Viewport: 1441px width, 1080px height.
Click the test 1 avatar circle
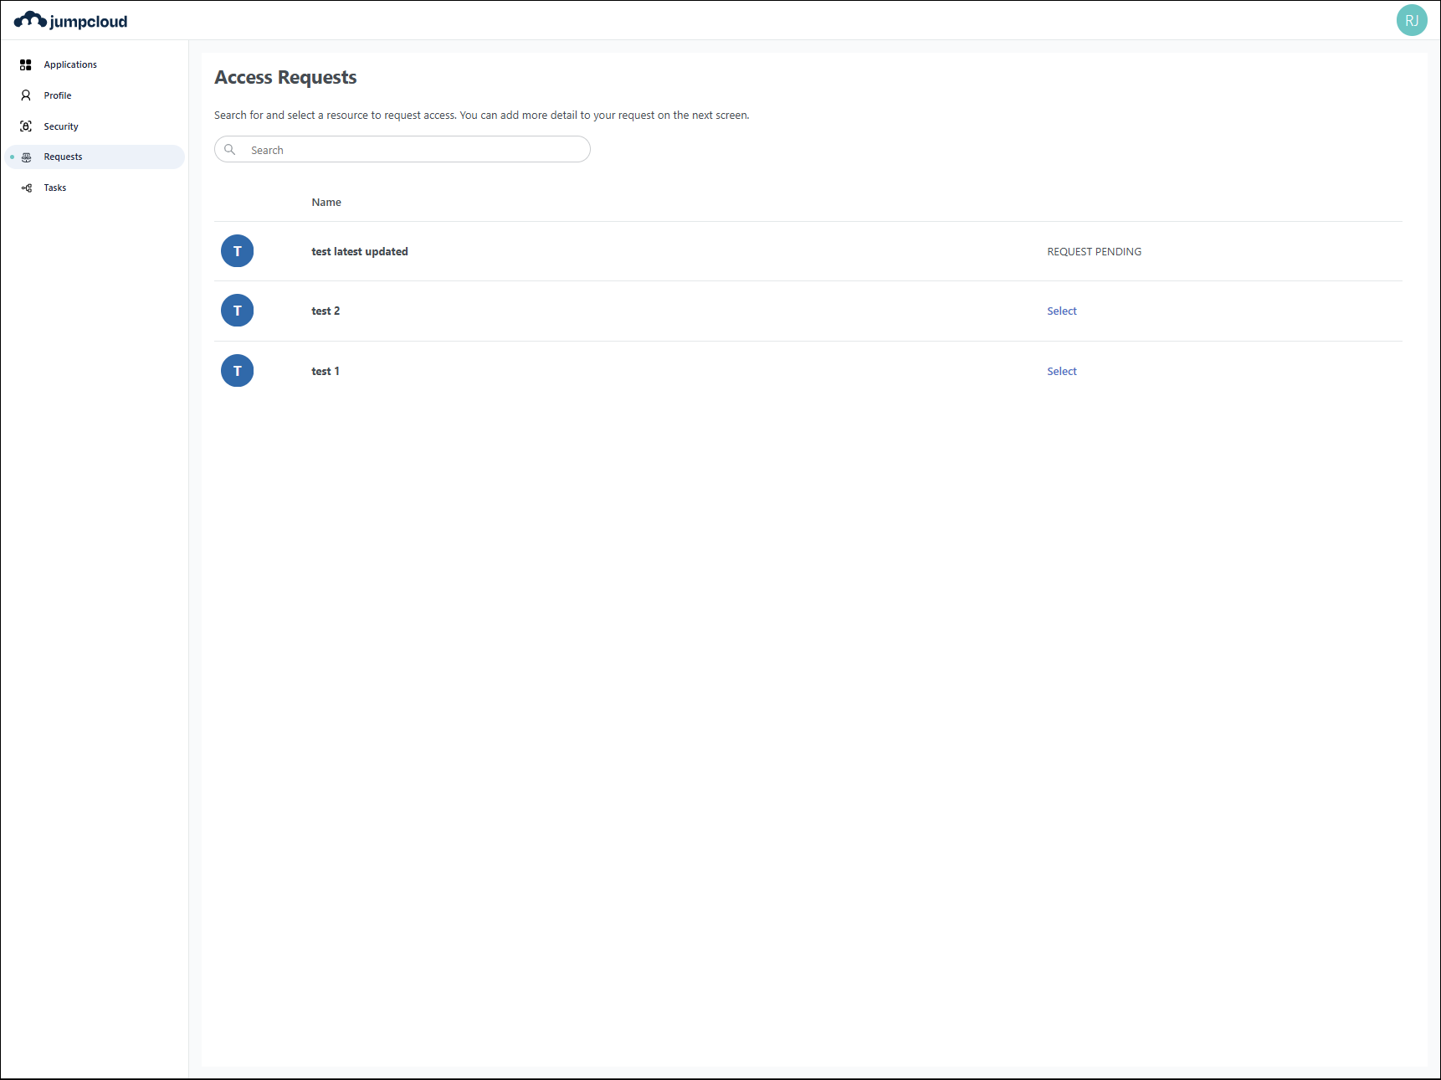coord(238,371)
